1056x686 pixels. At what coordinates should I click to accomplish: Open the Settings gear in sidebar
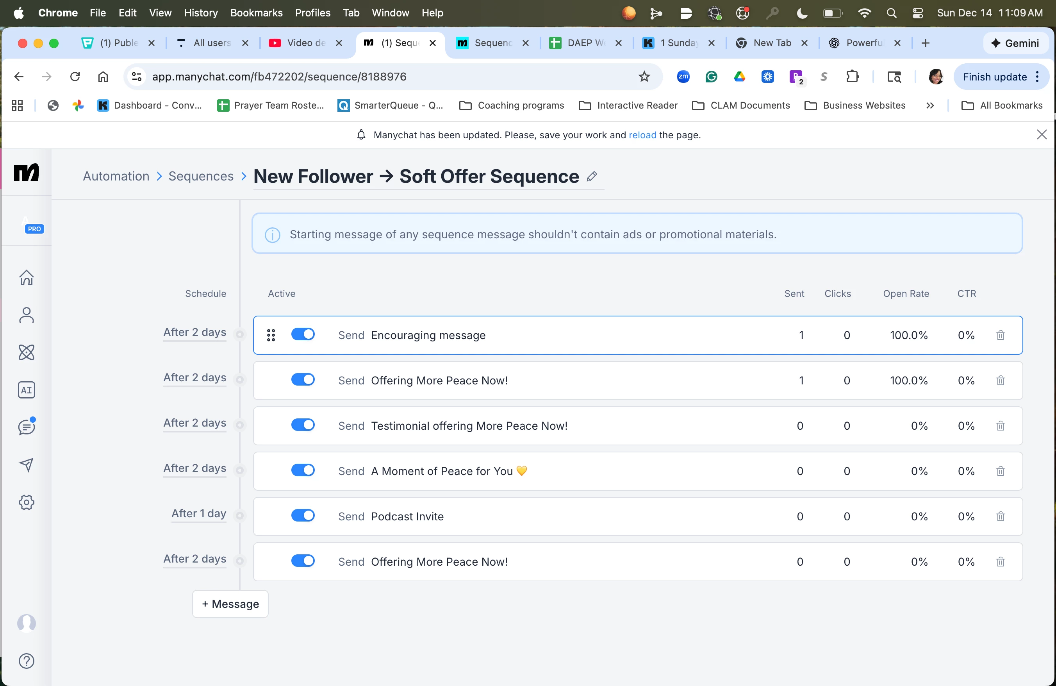(x=26, y=502)
